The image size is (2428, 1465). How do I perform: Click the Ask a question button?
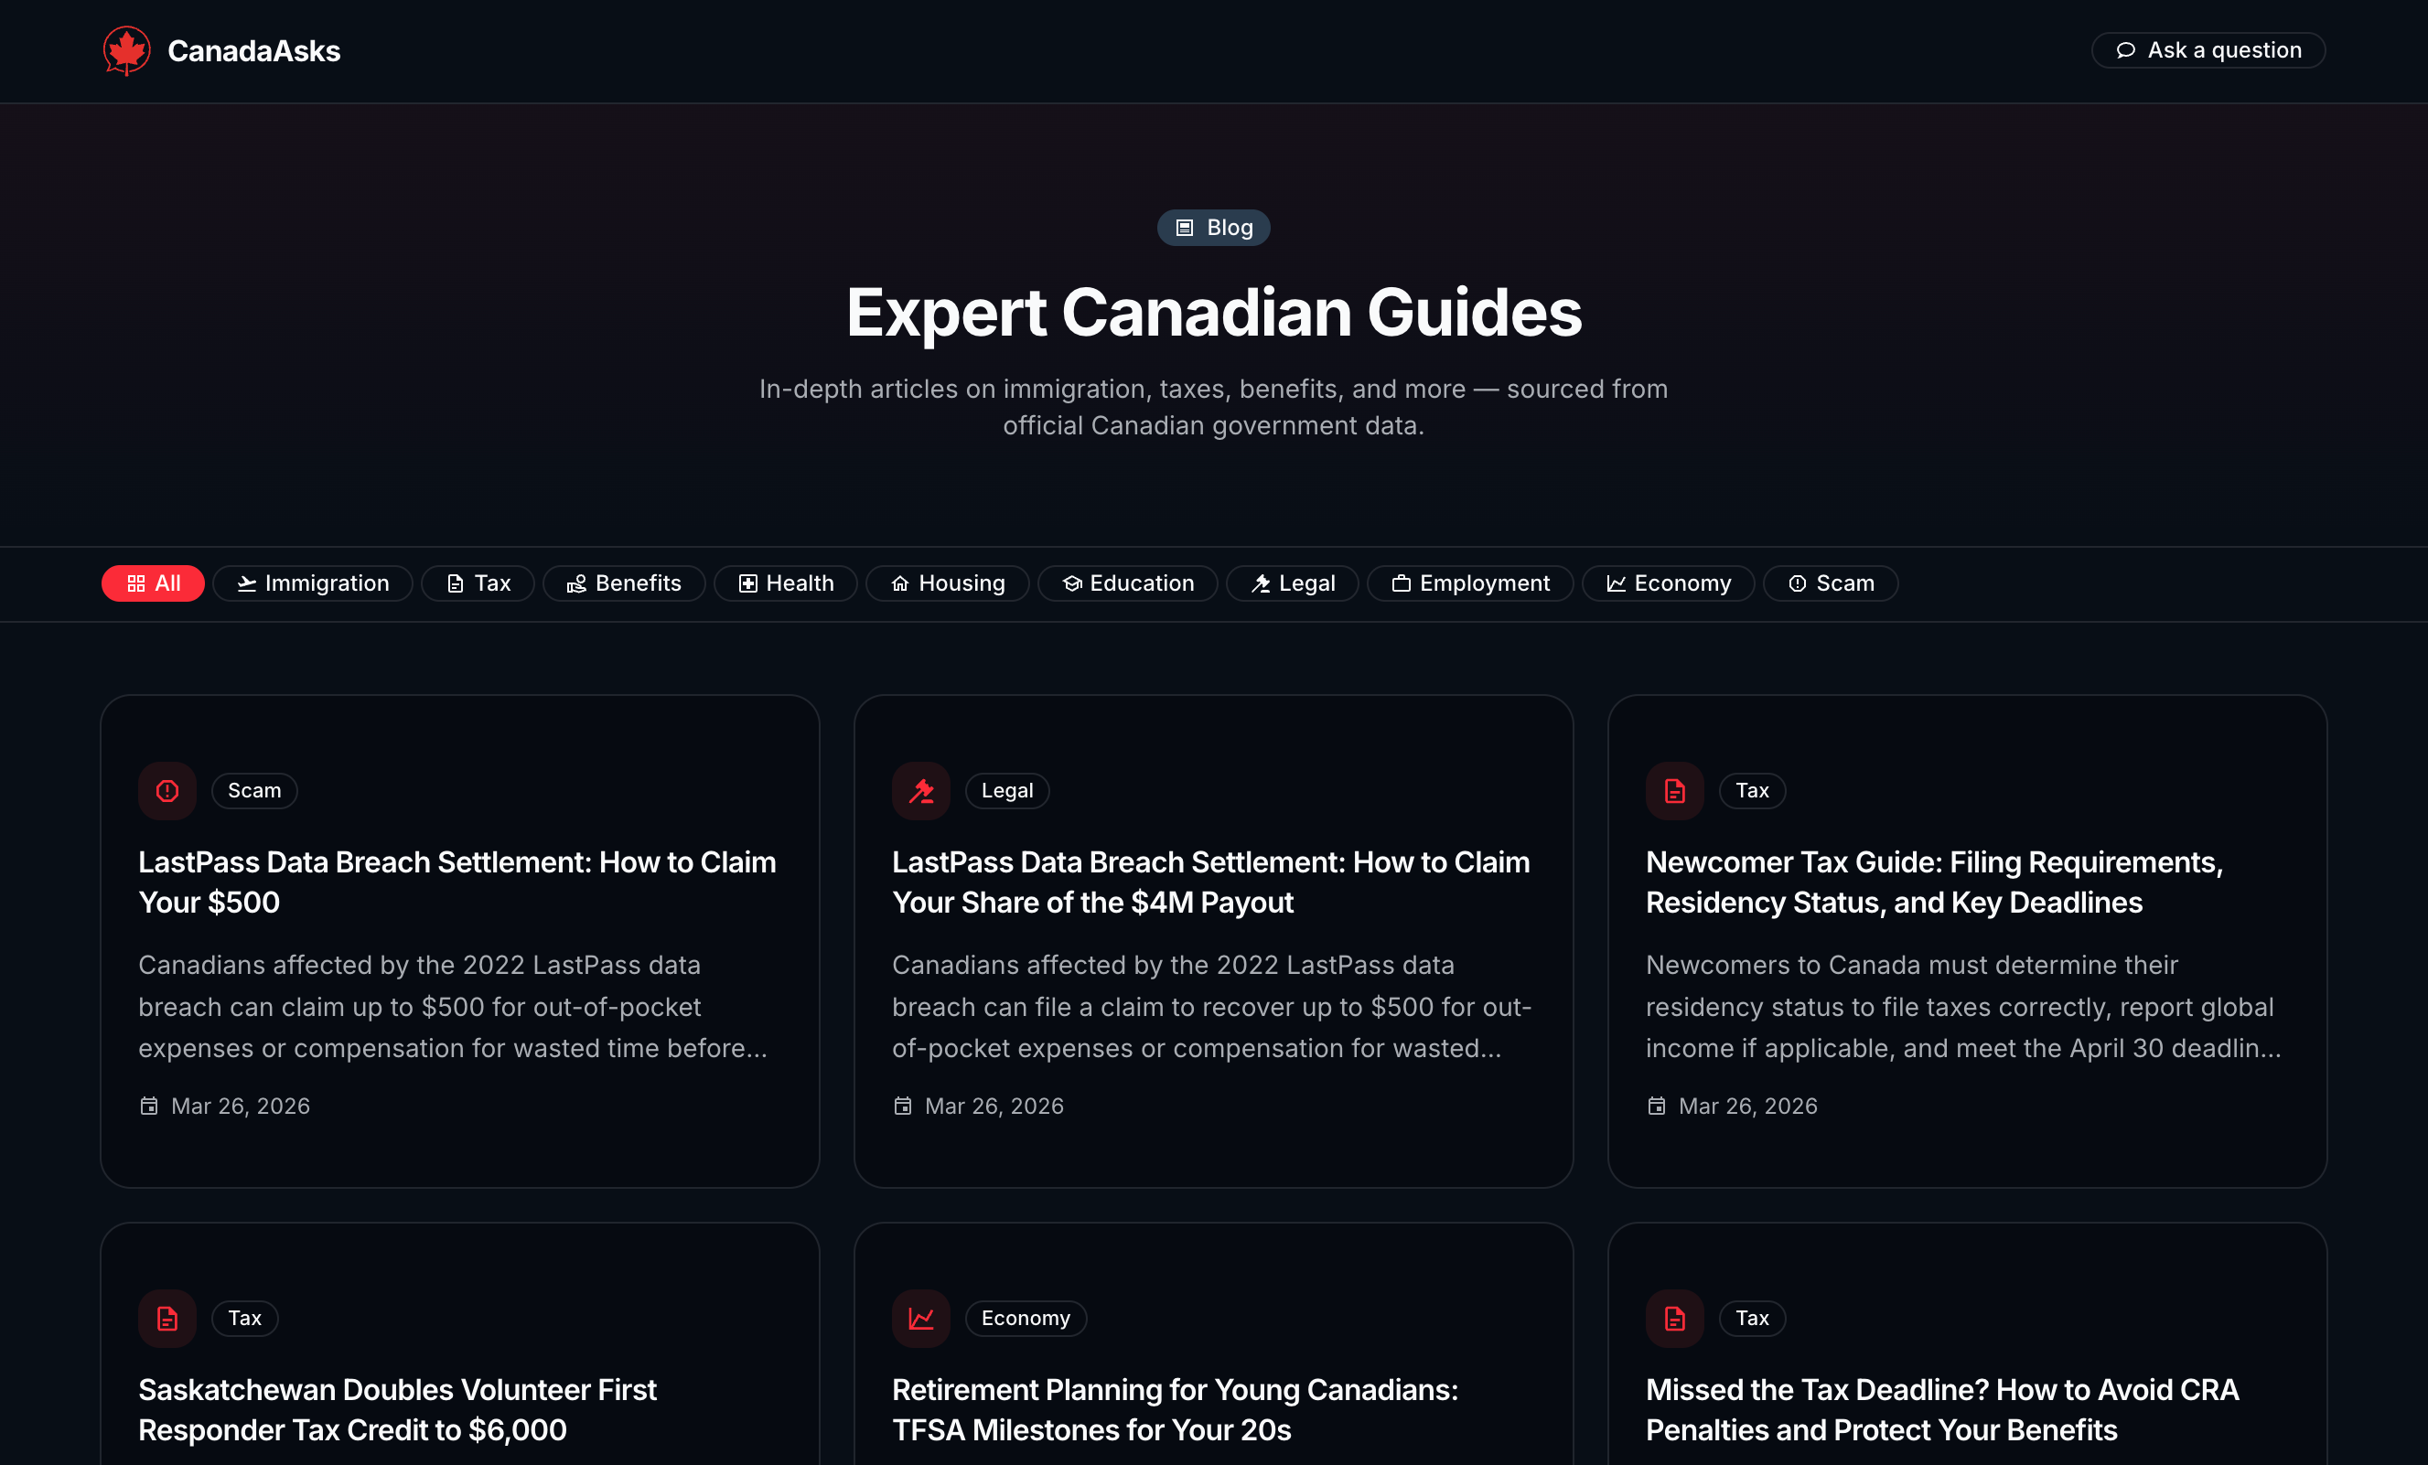click(2208, 49)
